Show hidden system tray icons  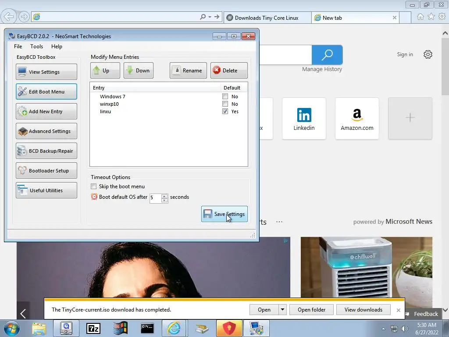pyautogui.click(x=383, y=329)
